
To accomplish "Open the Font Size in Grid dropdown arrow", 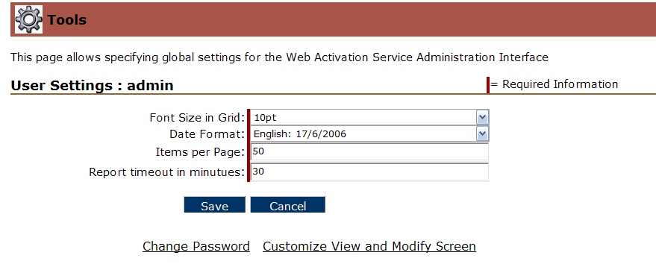I will (482, 117).
